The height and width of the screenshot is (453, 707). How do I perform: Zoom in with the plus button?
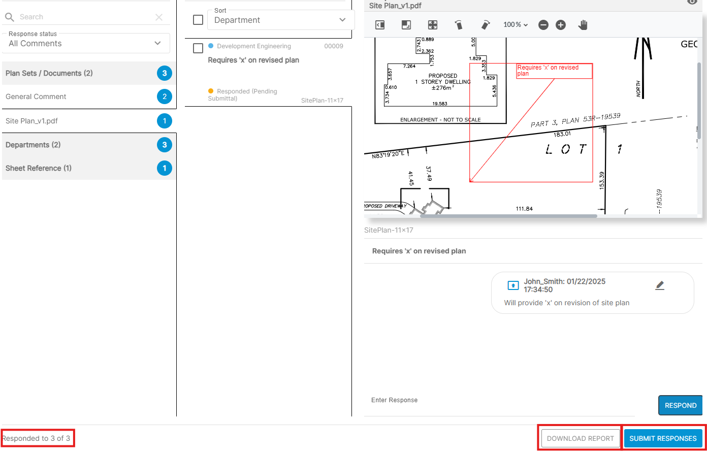[x=561, y=25]
